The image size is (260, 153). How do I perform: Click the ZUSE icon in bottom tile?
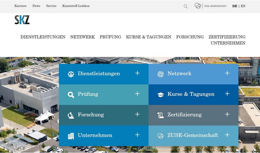pyautogui.click(x=161, y=136)
